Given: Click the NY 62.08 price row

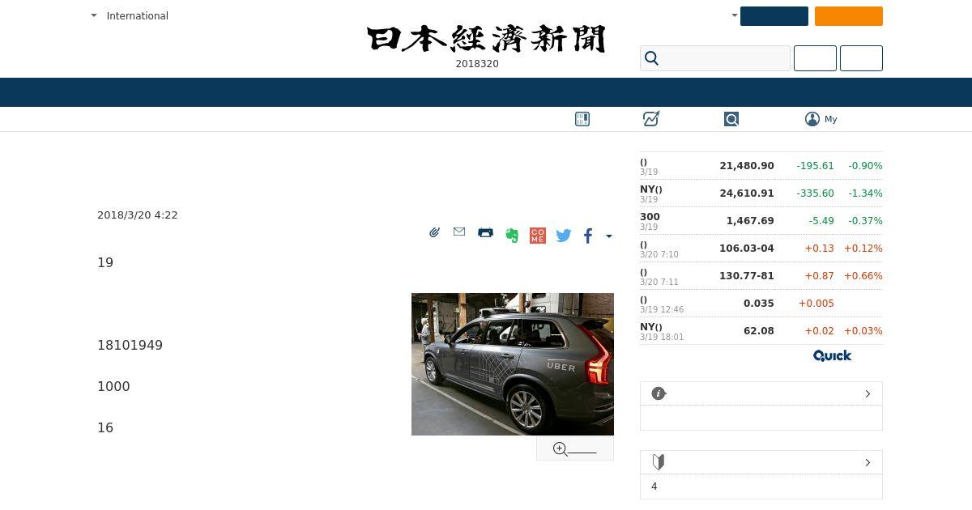Looking at the screenshot, I should pos(761,331).
